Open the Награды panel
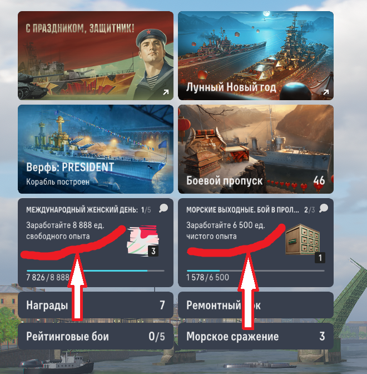 click(x=96, y=305)
